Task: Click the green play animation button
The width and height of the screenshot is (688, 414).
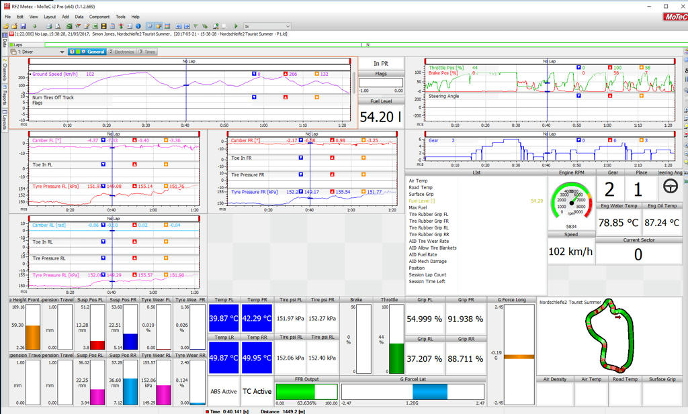Action: [x=236, y=26]
